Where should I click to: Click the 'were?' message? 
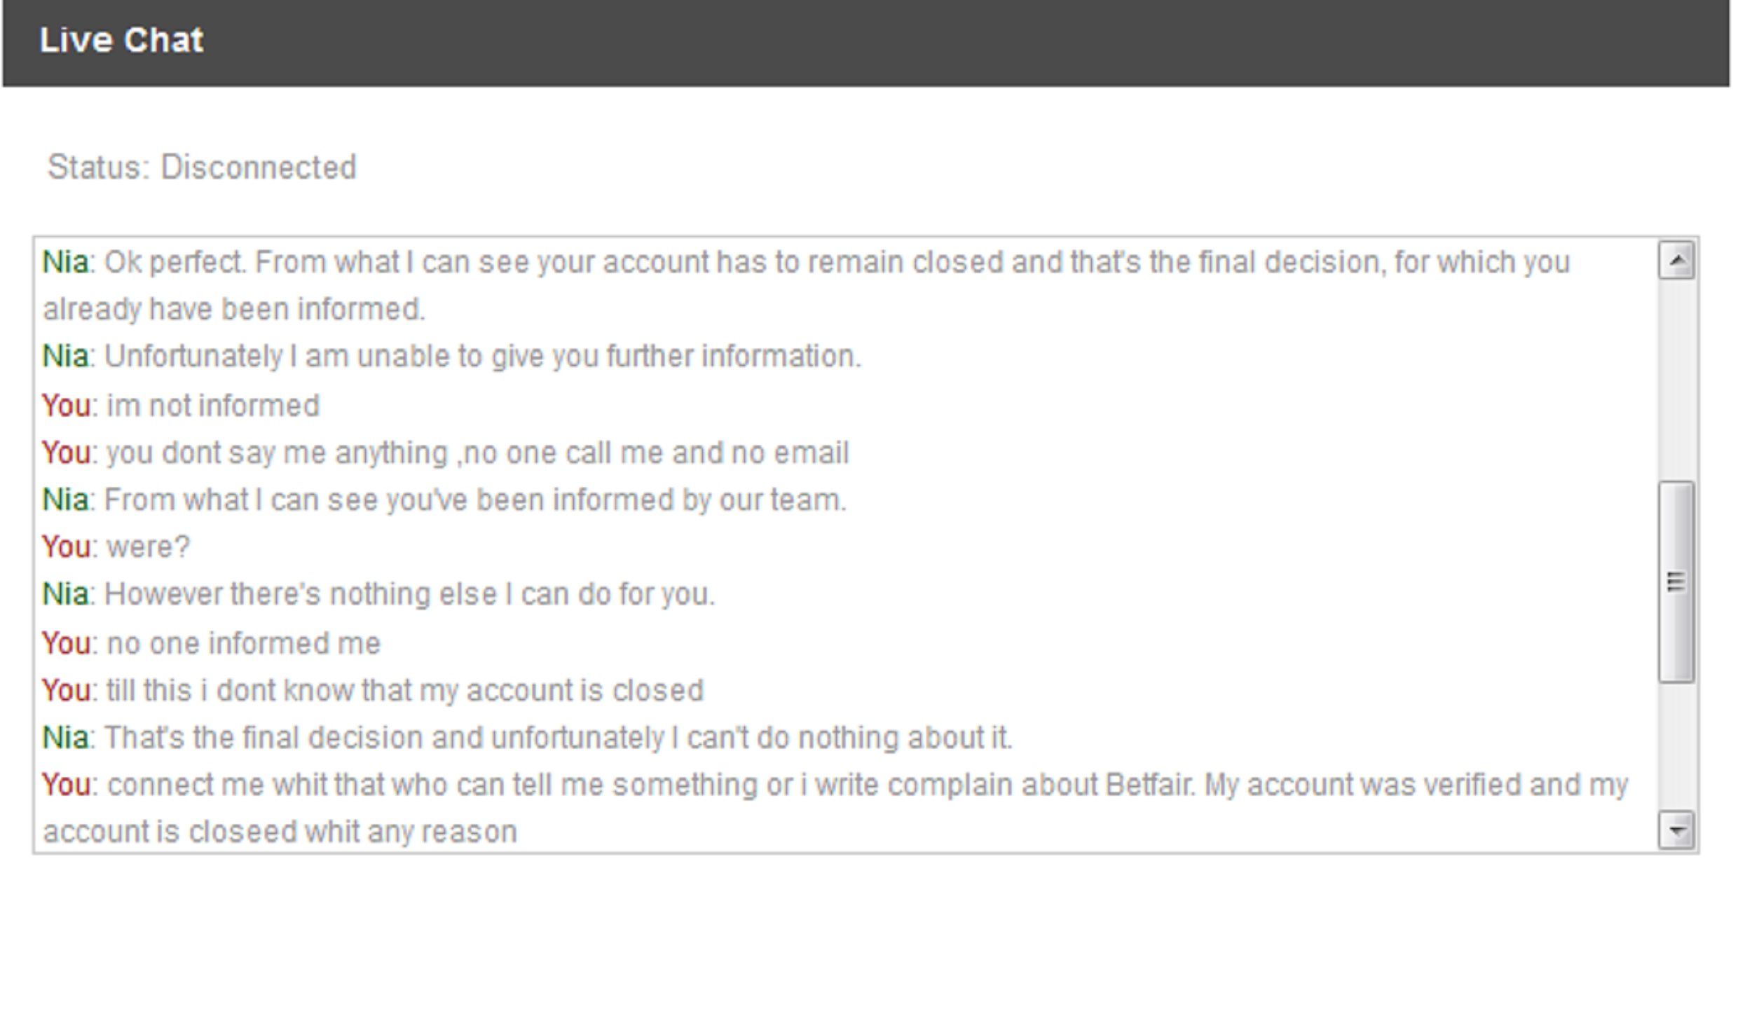coord(116,547)
